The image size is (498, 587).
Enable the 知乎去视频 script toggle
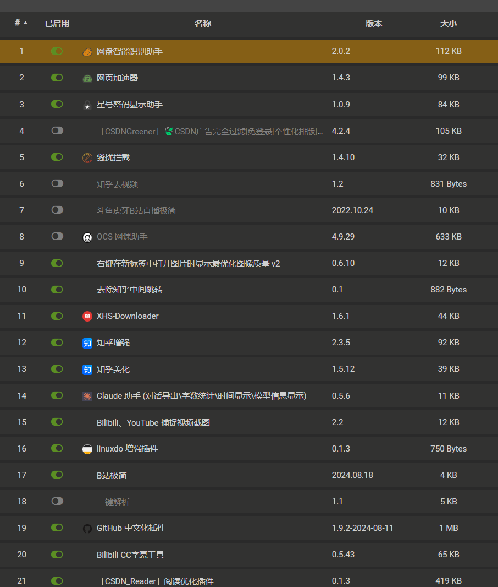(x=57, y=183)
